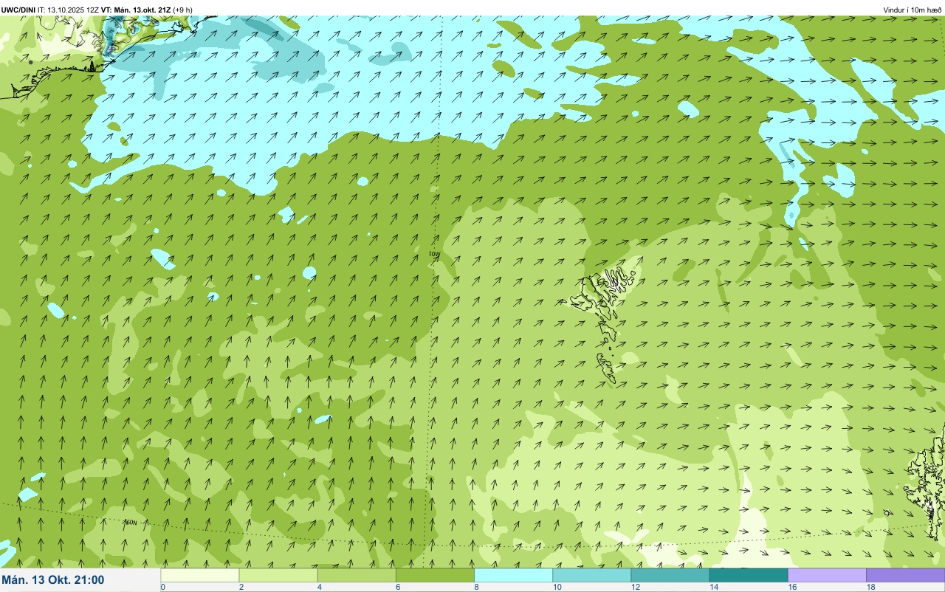This screenshot has height=592, width=945.
Task: Click the legend tick label '6'
Action: click(398, 587)
